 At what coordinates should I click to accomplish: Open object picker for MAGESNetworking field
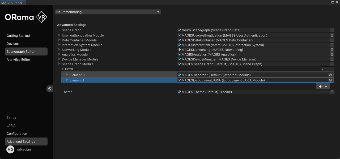click(x=332, y=50)
